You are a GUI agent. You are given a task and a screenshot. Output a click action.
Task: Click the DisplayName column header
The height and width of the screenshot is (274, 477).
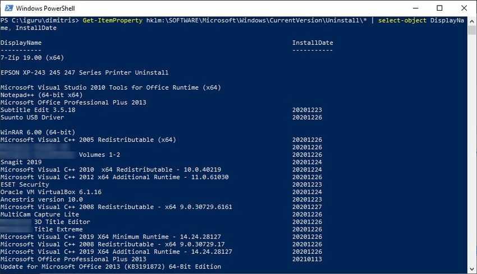coord(21,43)
